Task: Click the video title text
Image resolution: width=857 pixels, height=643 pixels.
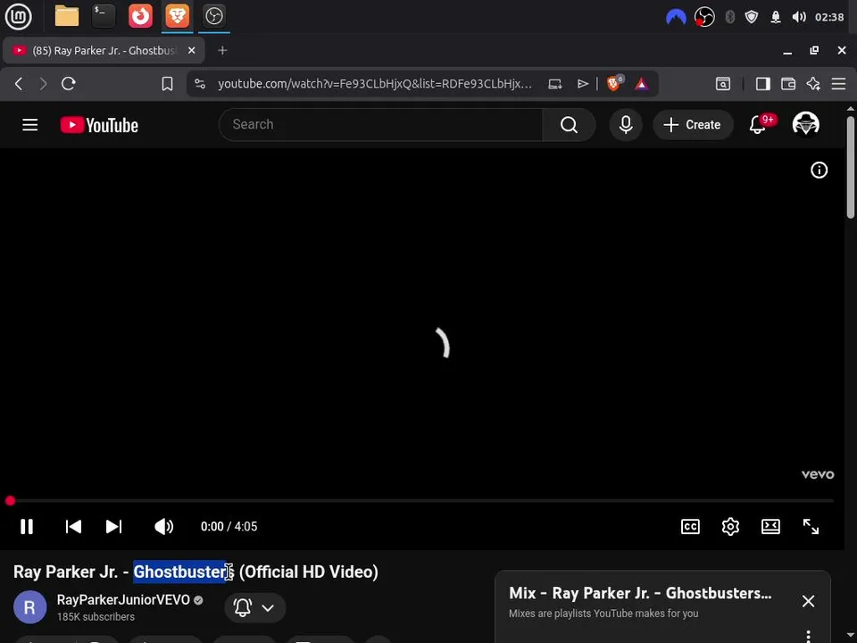Action: [x=196, y=572]
